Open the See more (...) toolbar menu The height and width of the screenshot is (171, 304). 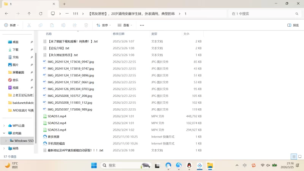click(142, 25)
